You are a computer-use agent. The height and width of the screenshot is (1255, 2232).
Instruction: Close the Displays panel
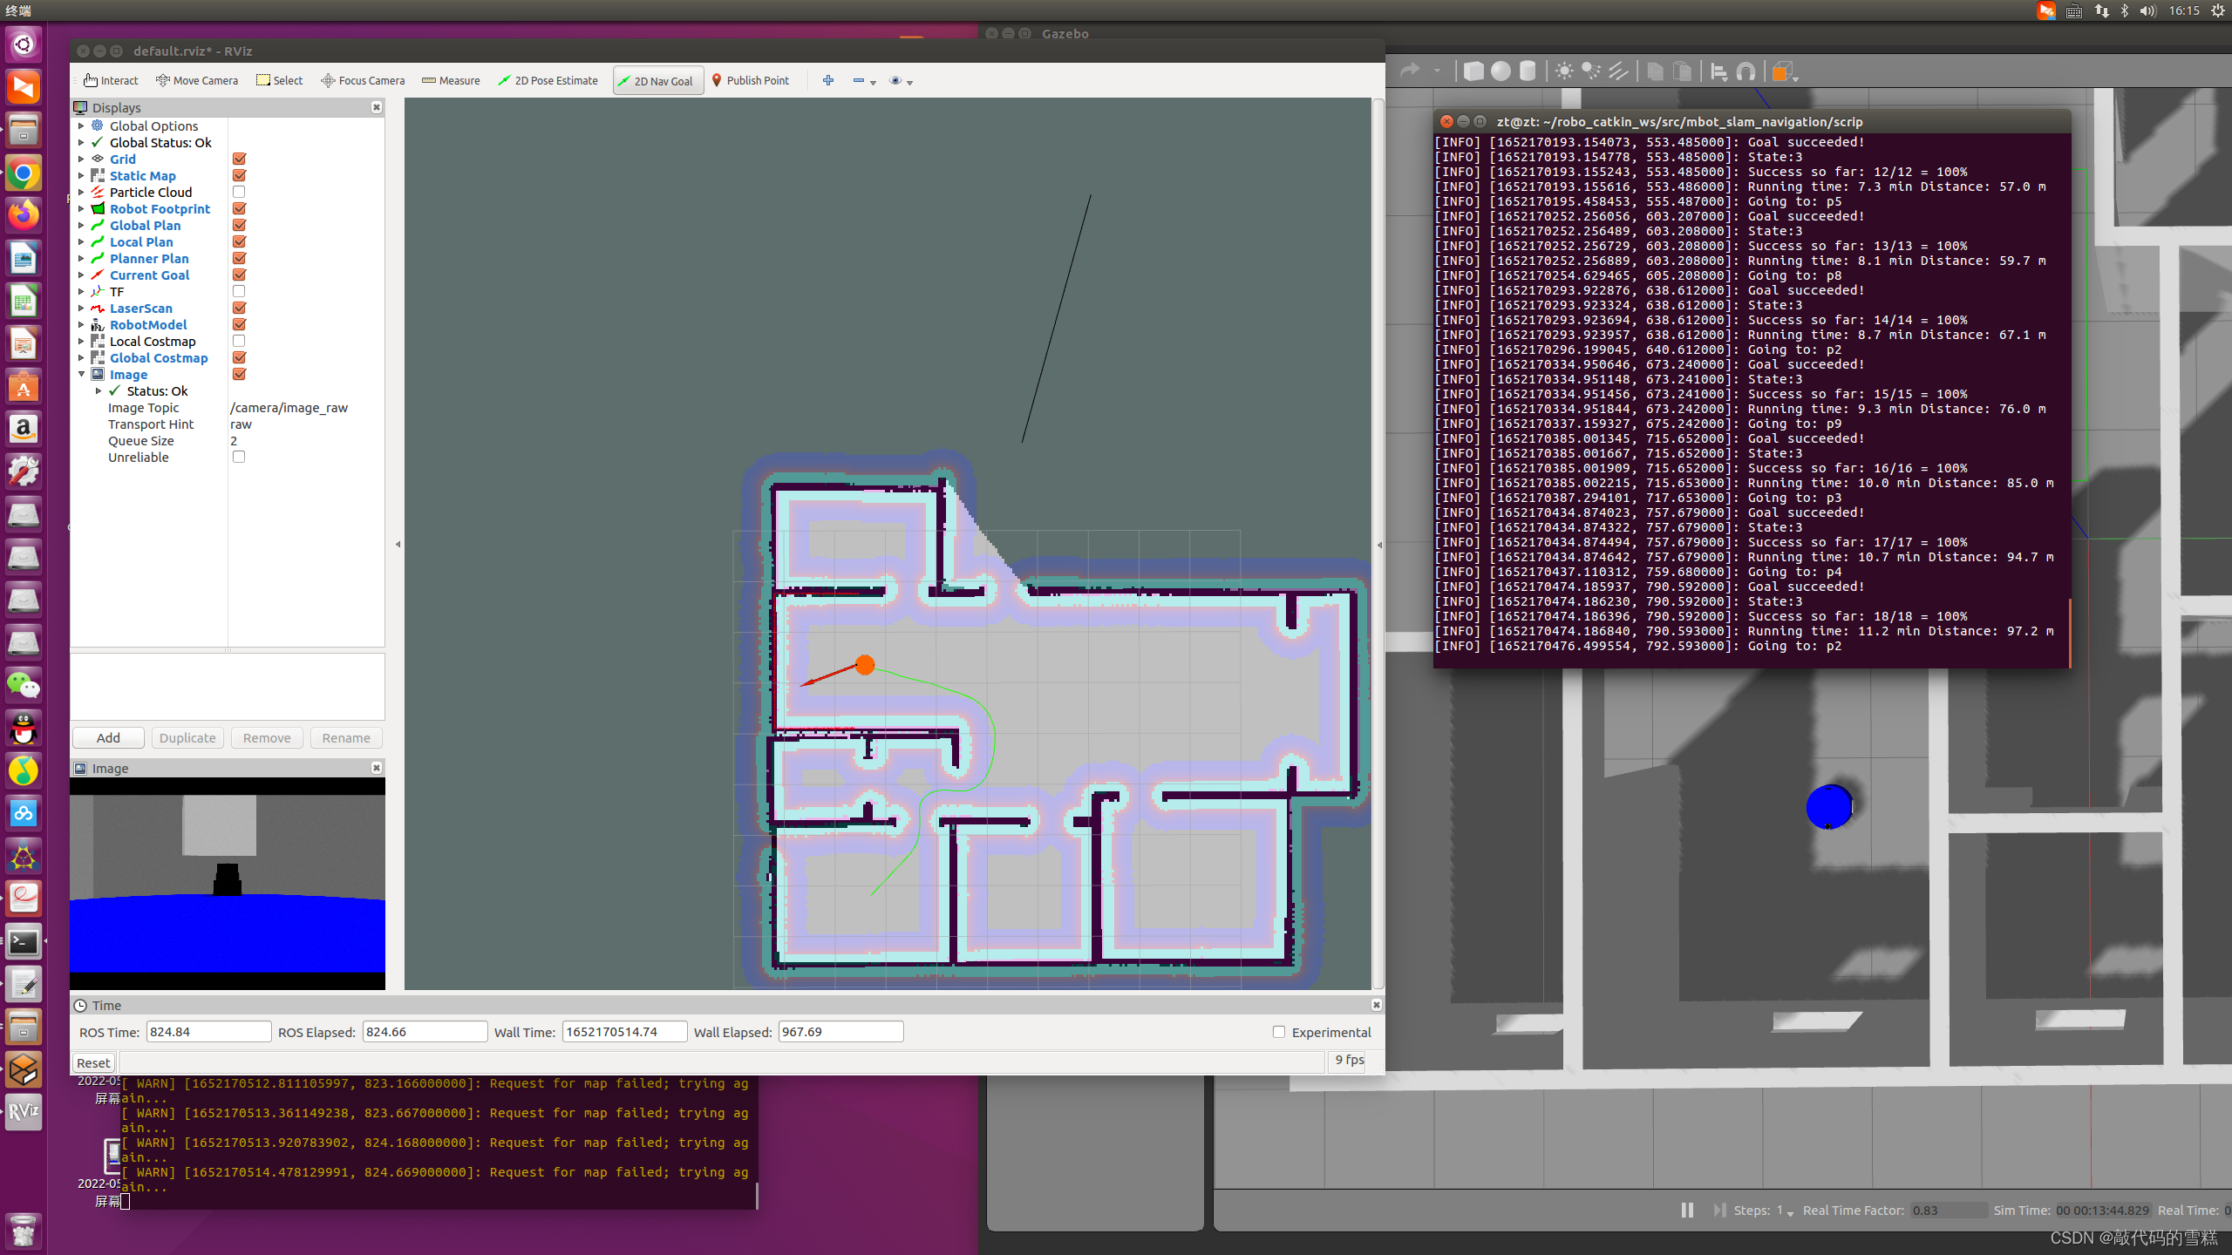[377, 106]
